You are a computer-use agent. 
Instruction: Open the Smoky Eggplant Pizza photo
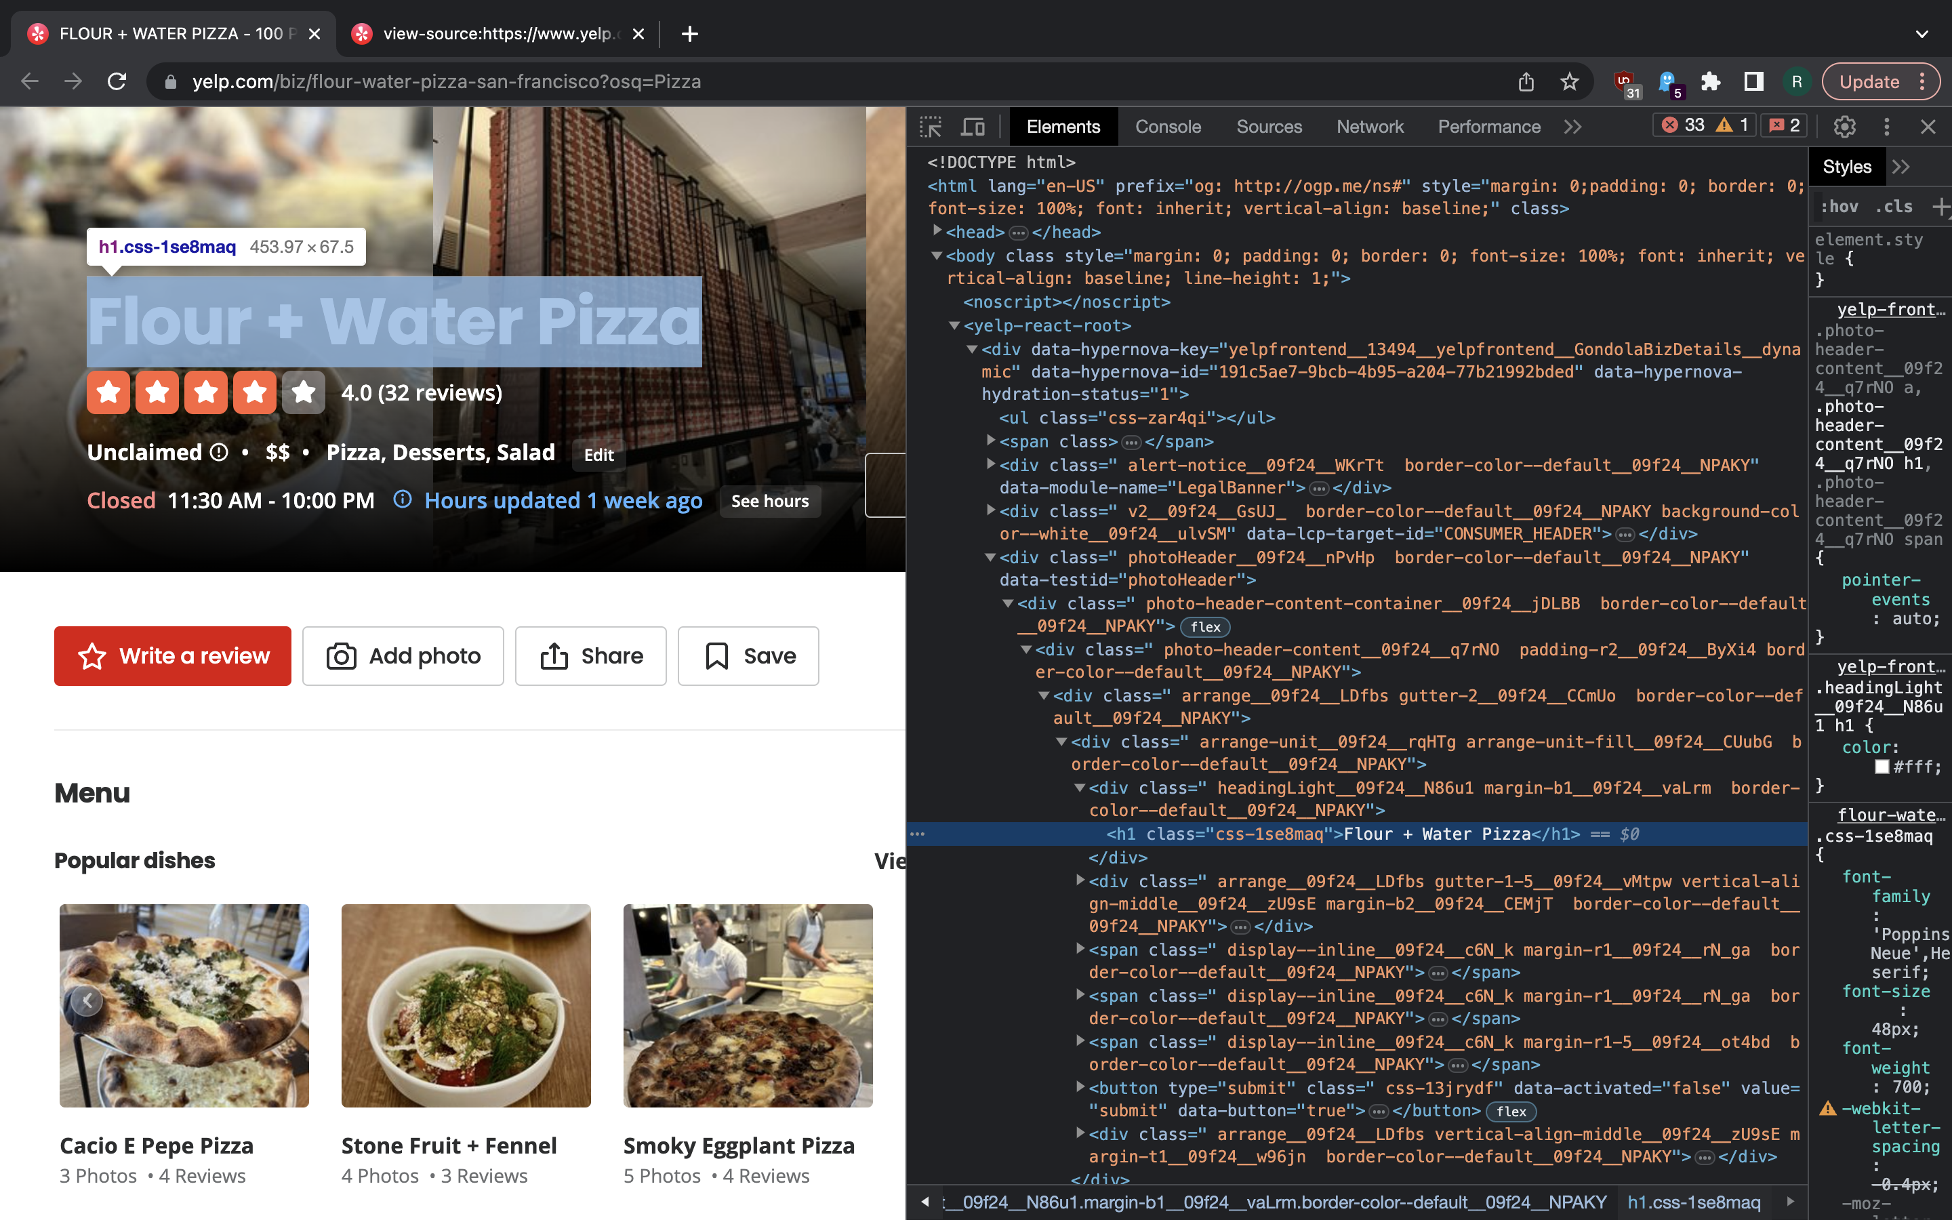(x=748, y=1005)
